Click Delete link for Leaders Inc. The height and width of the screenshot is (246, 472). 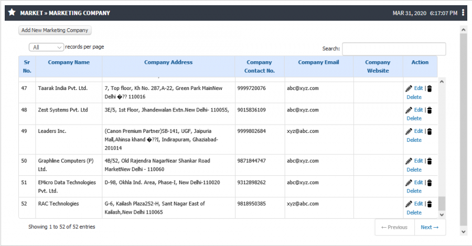[x=414, y=140]
